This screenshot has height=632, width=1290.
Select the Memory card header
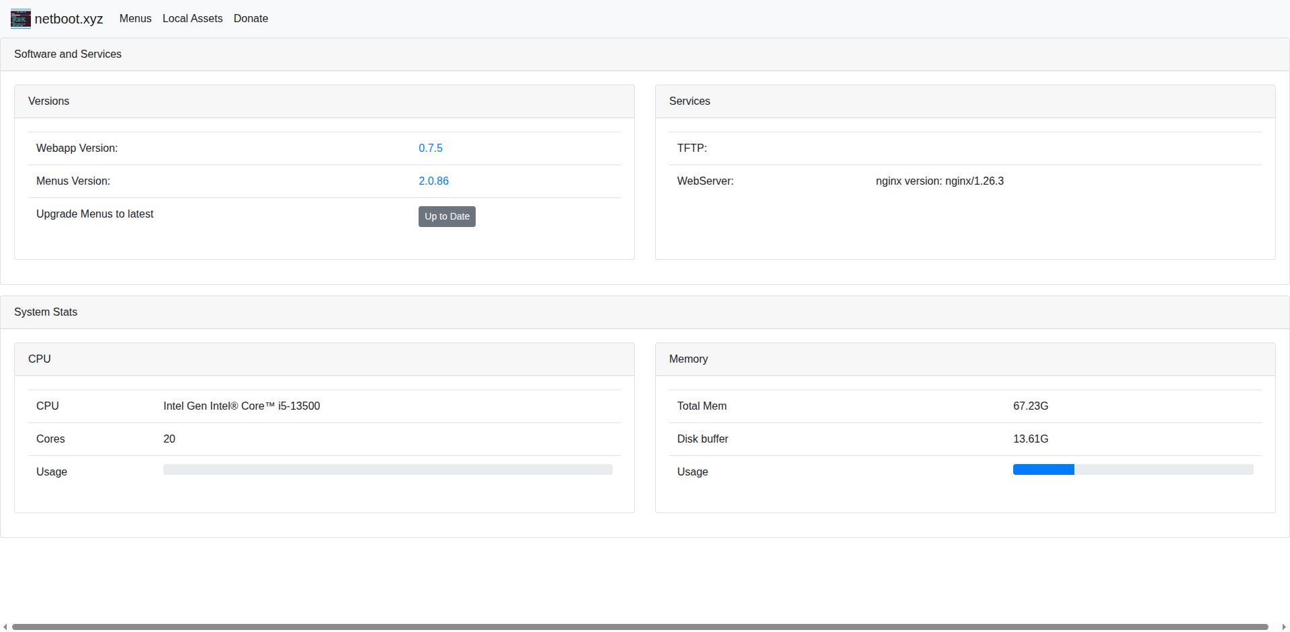(x=965, y=359)
